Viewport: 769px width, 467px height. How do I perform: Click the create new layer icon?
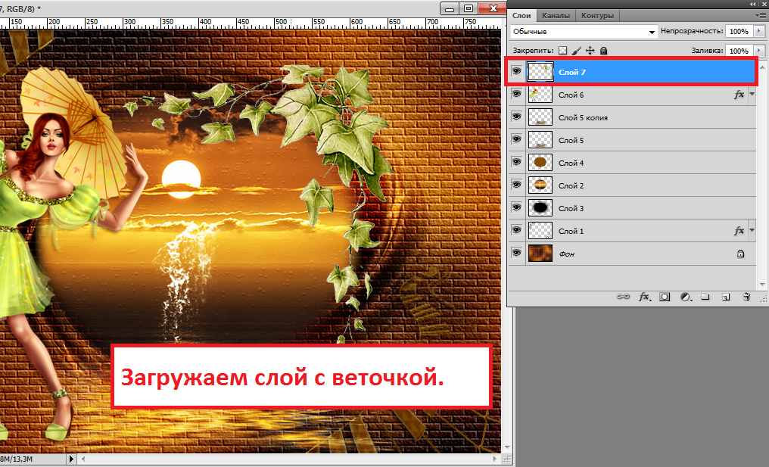pyautogui.click(x=725, y=297)
